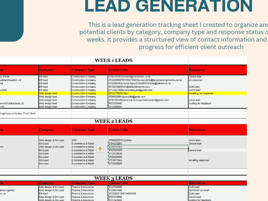268x201 pixels.
Task: Click the 0717885885 contact cell
Action: (148, 164)
